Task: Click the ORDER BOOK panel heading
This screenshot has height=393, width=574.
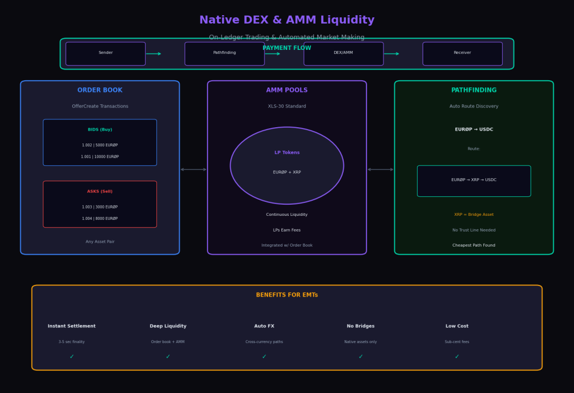Action: tap(100, 90)
